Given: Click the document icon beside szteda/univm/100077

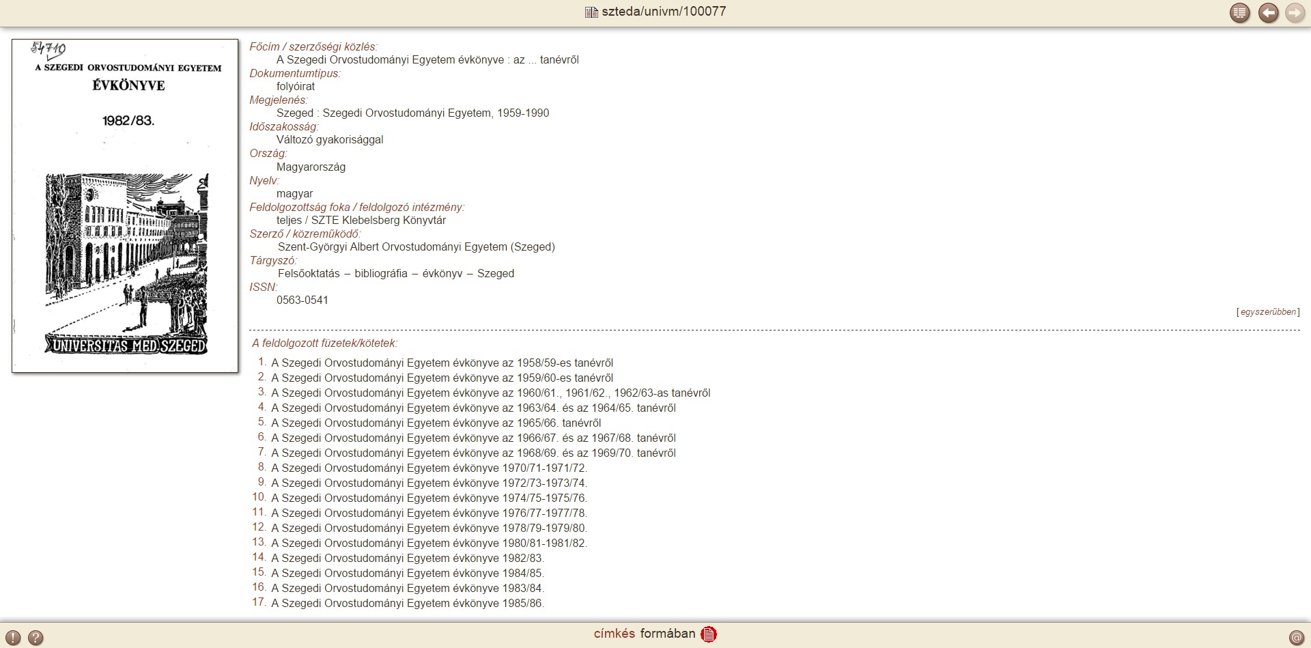Looking at the screenshot, I should click(x=591, y=12).
